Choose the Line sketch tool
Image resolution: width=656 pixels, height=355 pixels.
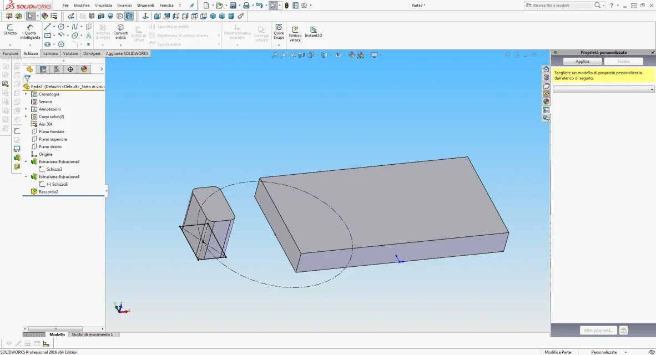pos(47,27)
